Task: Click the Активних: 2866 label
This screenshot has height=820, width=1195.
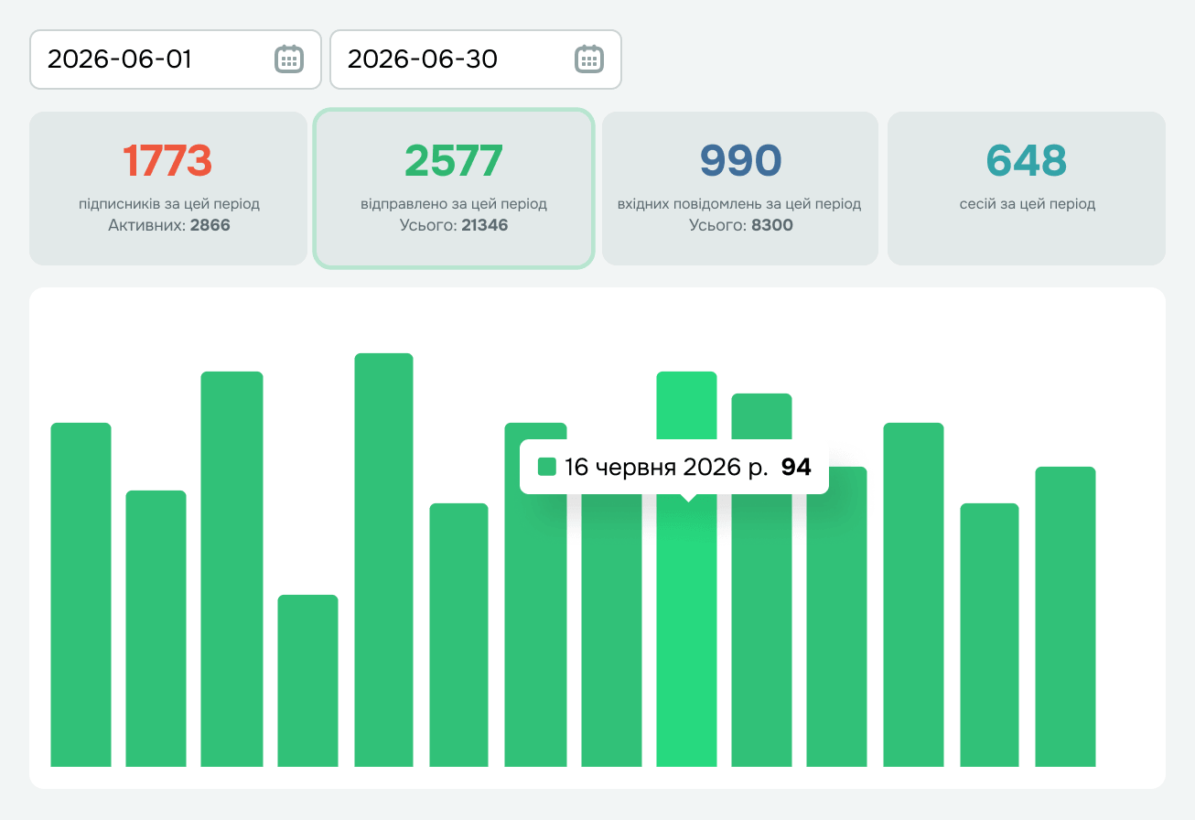Action: click(168, 225)
